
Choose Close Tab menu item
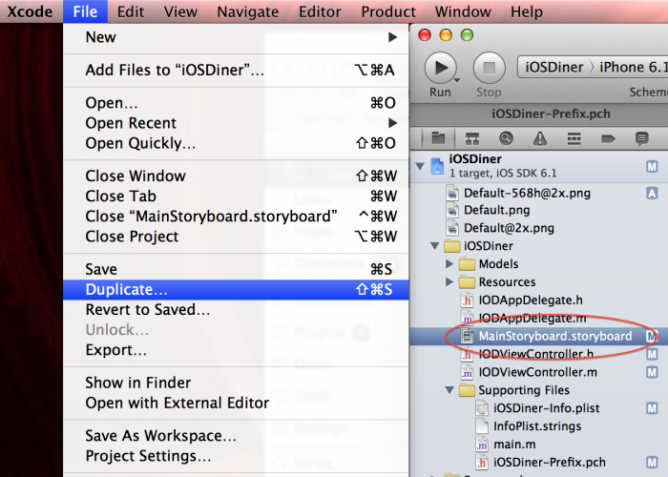[x=236, y=197]
